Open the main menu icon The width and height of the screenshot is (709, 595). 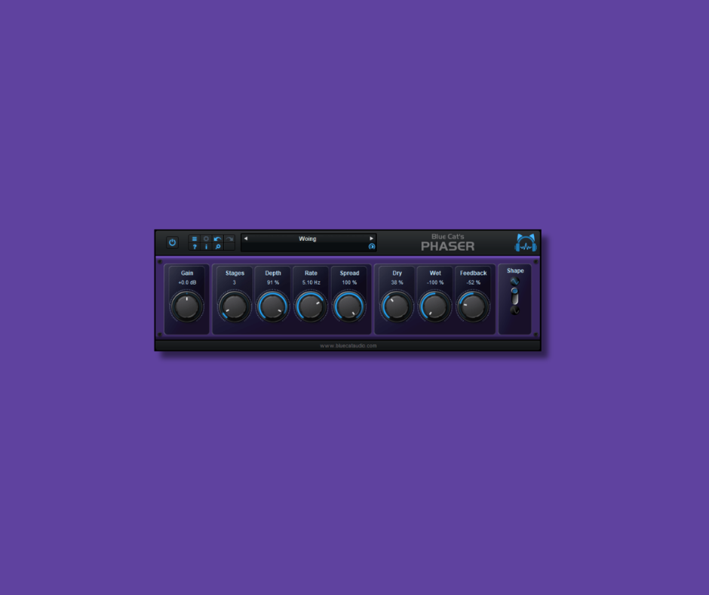[x=195, y=238]
